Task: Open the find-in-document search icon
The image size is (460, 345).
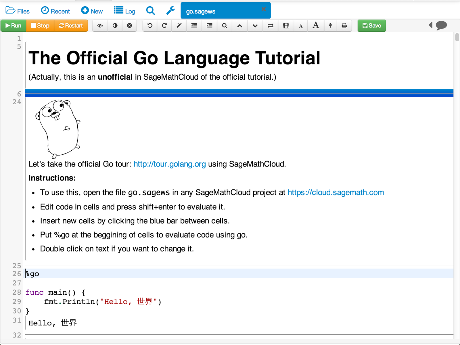Action: click(224, 26)
